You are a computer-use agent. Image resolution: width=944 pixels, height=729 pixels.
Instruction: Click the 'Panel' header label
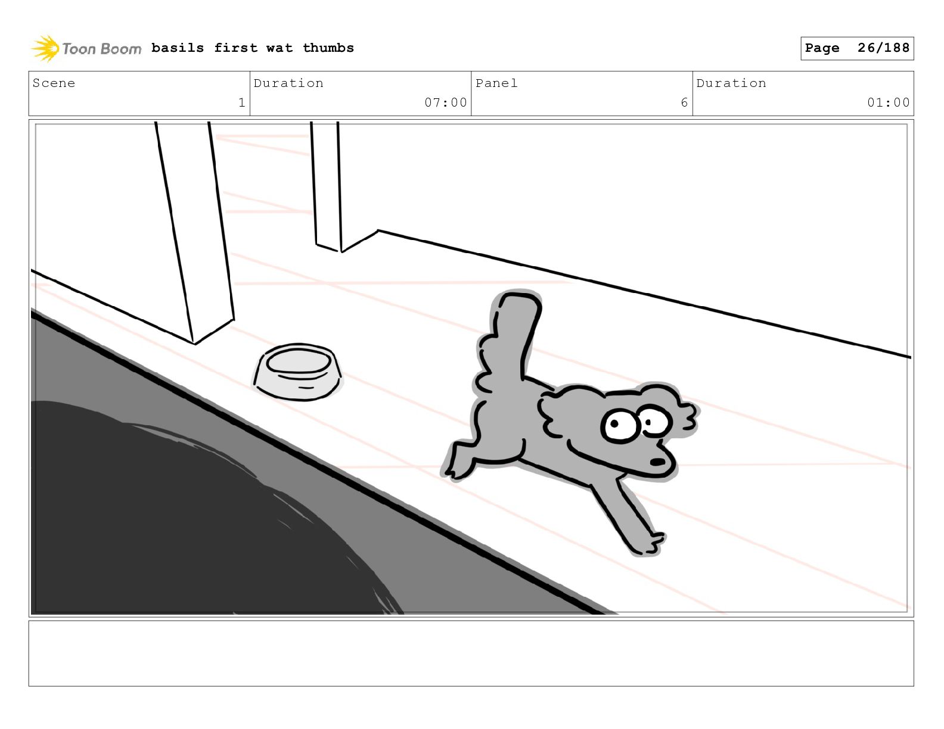tap(496, 83)
